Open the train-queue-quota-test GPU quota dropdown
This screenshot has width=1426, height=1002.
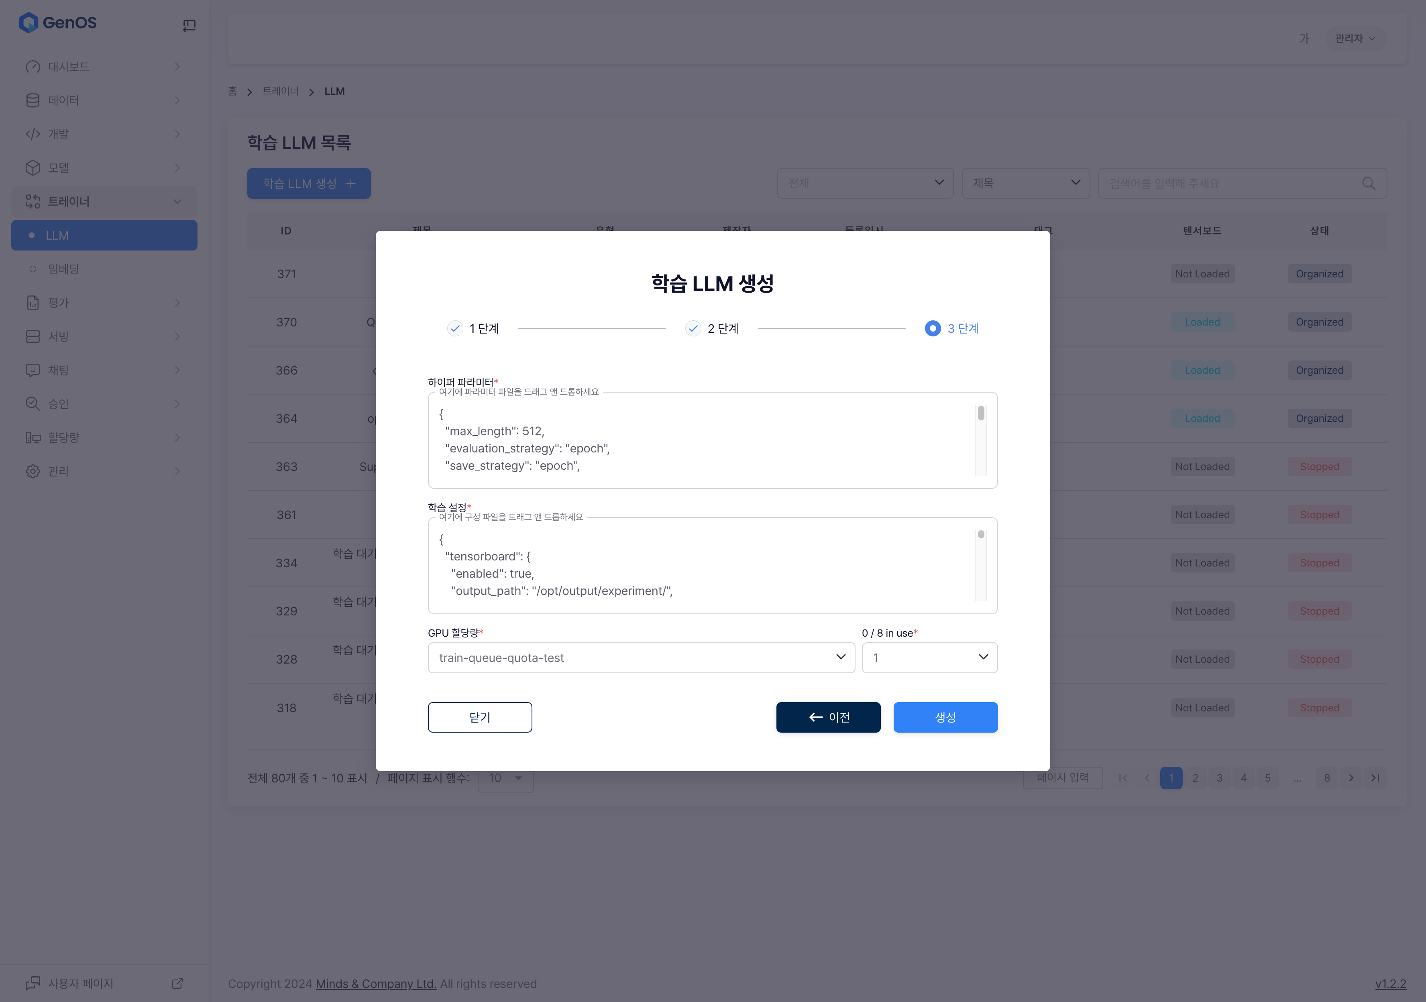[x=641, y=658]
